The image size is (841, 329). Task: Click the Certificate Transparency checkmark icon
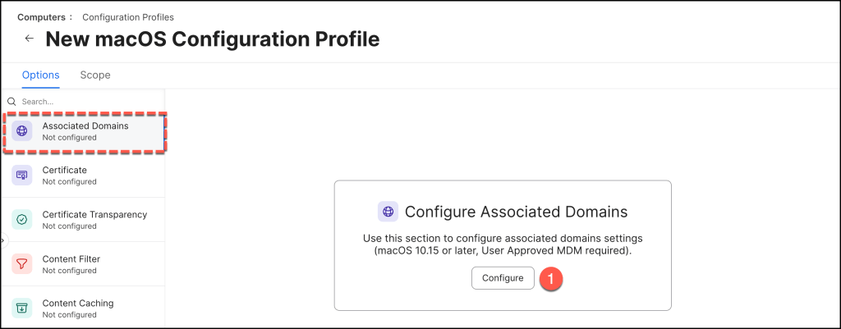click(22, 220)
